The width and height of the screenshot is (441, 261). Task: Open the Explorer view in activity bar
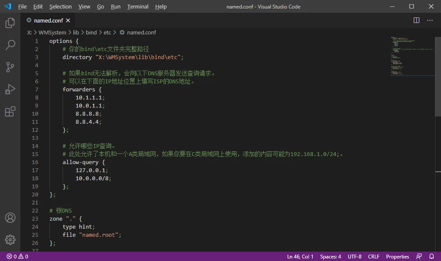(x=10, y=23)
